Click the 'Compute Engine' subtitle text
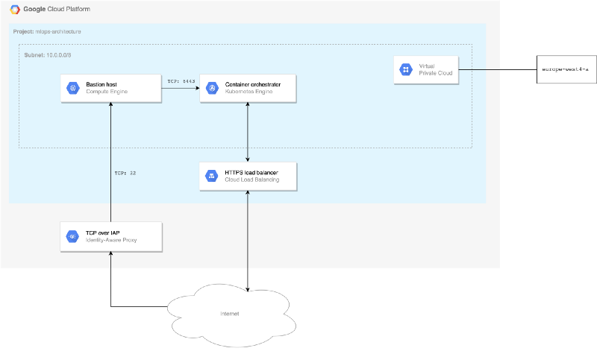The image size is (597, 351). 107,92
